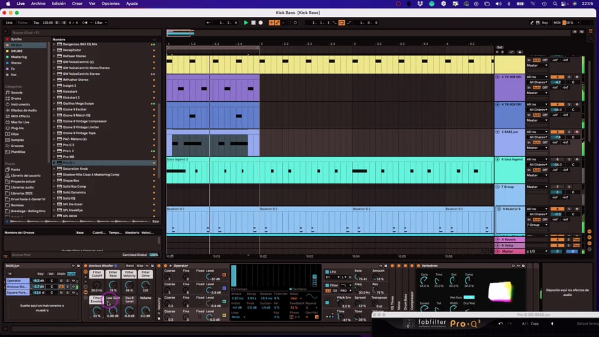The width and height of the screenshot is (599, 337).
Task: Click the Map button on Anxious Woofer
Action: (x=140, y=266)
